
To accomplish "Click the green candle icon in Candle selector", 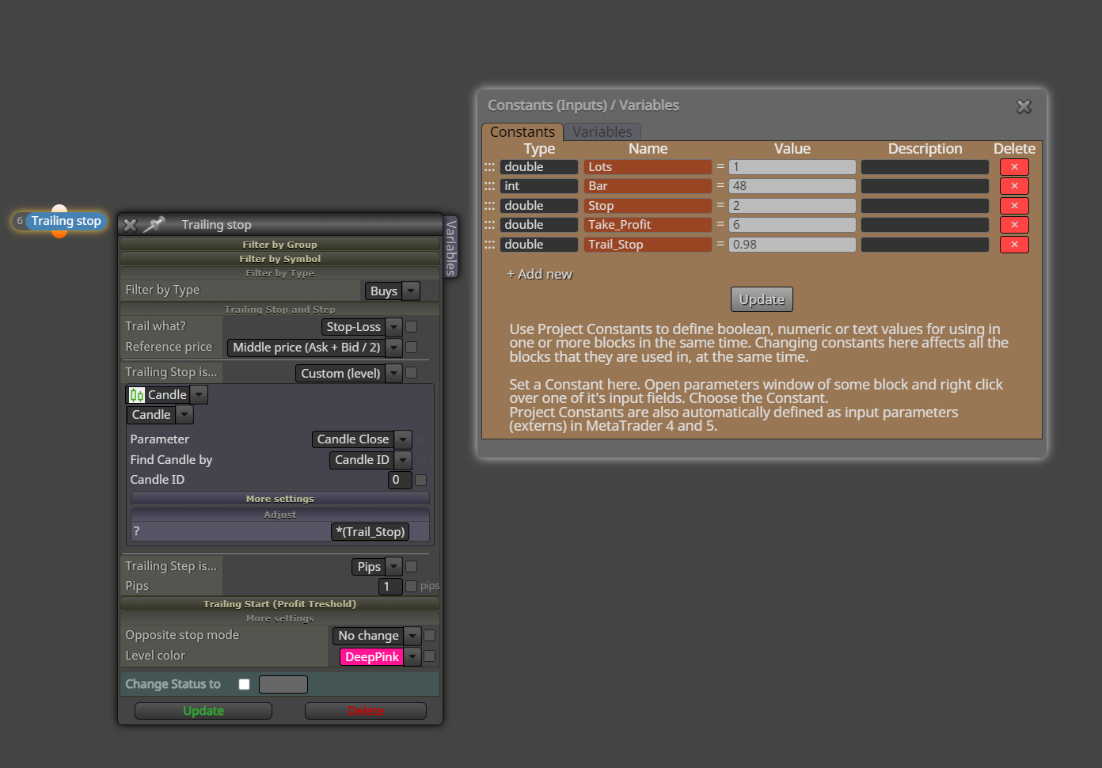I will [x=137, y=395].
